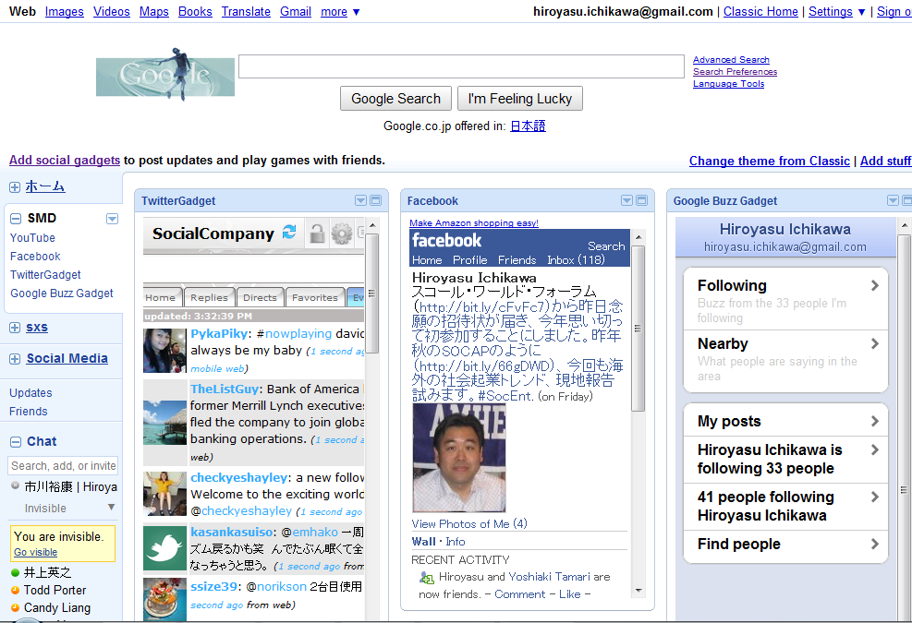The height and width of the screenshot is (623, 912).
Task: Click kasankasuiso's Twitter bird avatar
Action: tap(164, 547)
